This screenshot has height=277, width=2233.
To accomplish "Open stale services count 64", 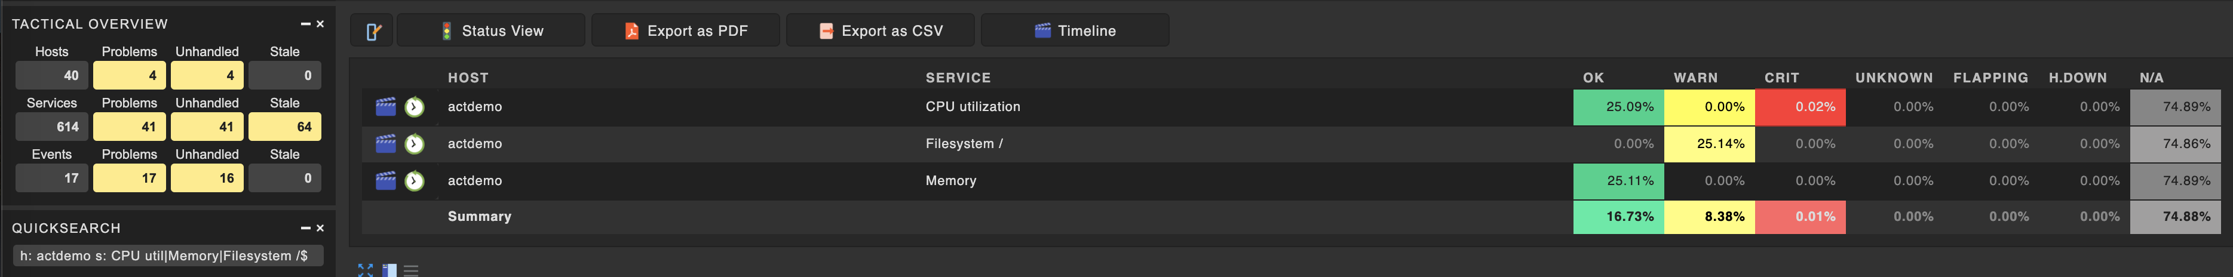I will (285, 127).
